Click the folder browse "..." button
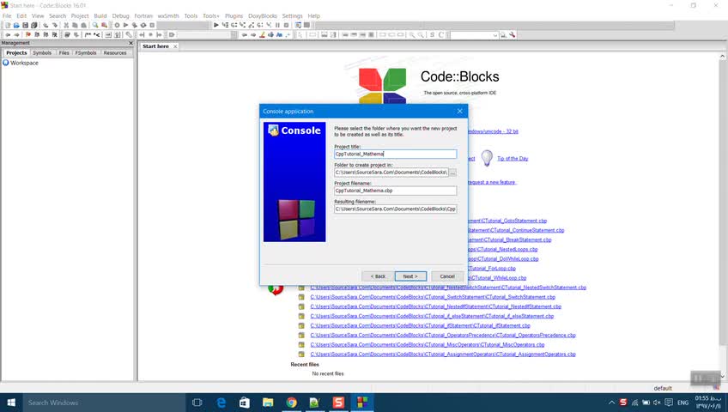The width and height of the screenshot is (728, 412). (x=453, y=173)
